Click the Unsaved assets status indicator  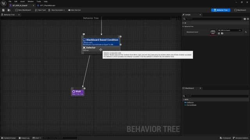225,138
